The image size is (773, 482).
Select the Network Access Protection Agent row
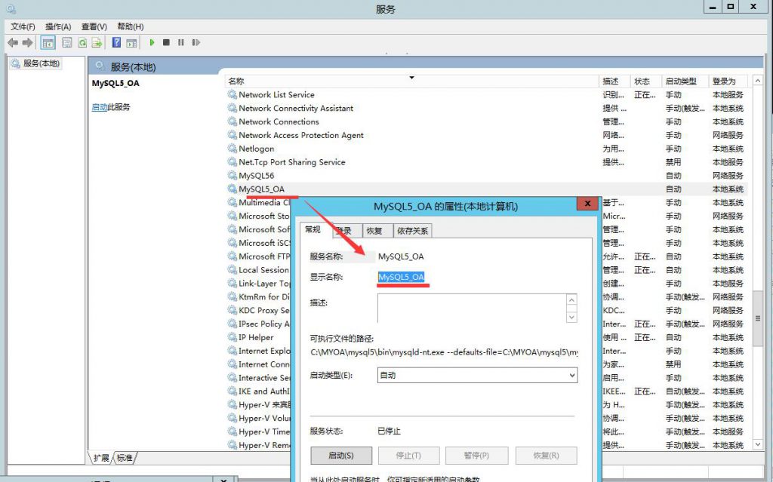[x=486, y=135]
